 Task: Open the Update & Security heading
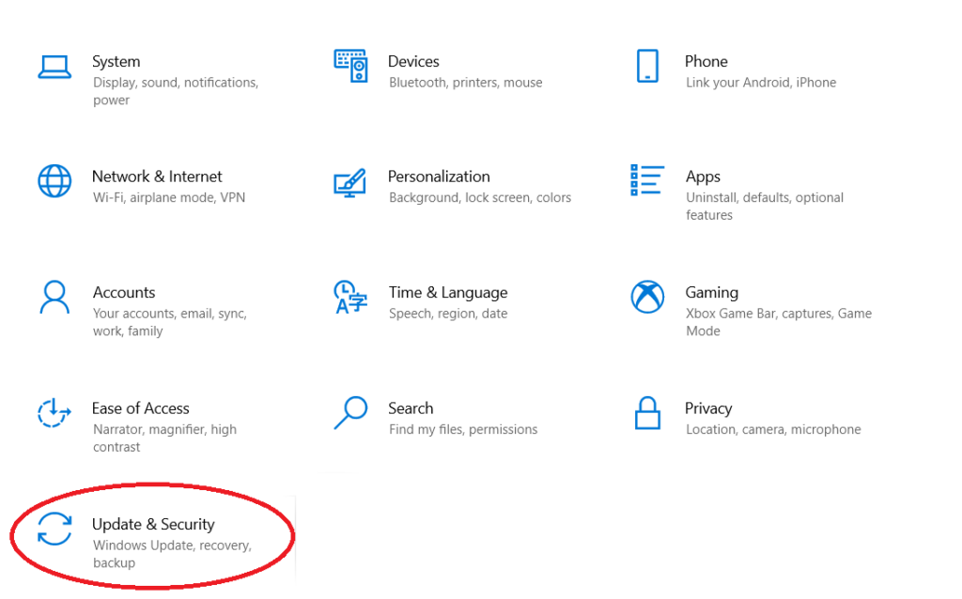tap(153, 524)
